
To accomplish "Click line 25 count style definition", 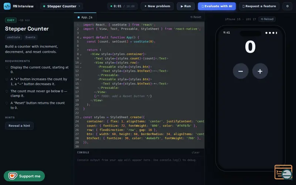I will (142, 126).
